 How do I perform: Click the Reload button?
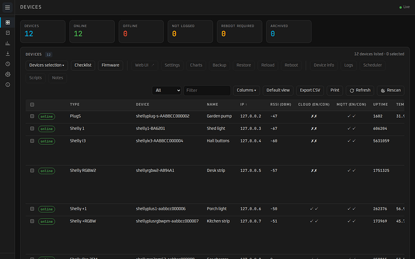coord(268,66)
